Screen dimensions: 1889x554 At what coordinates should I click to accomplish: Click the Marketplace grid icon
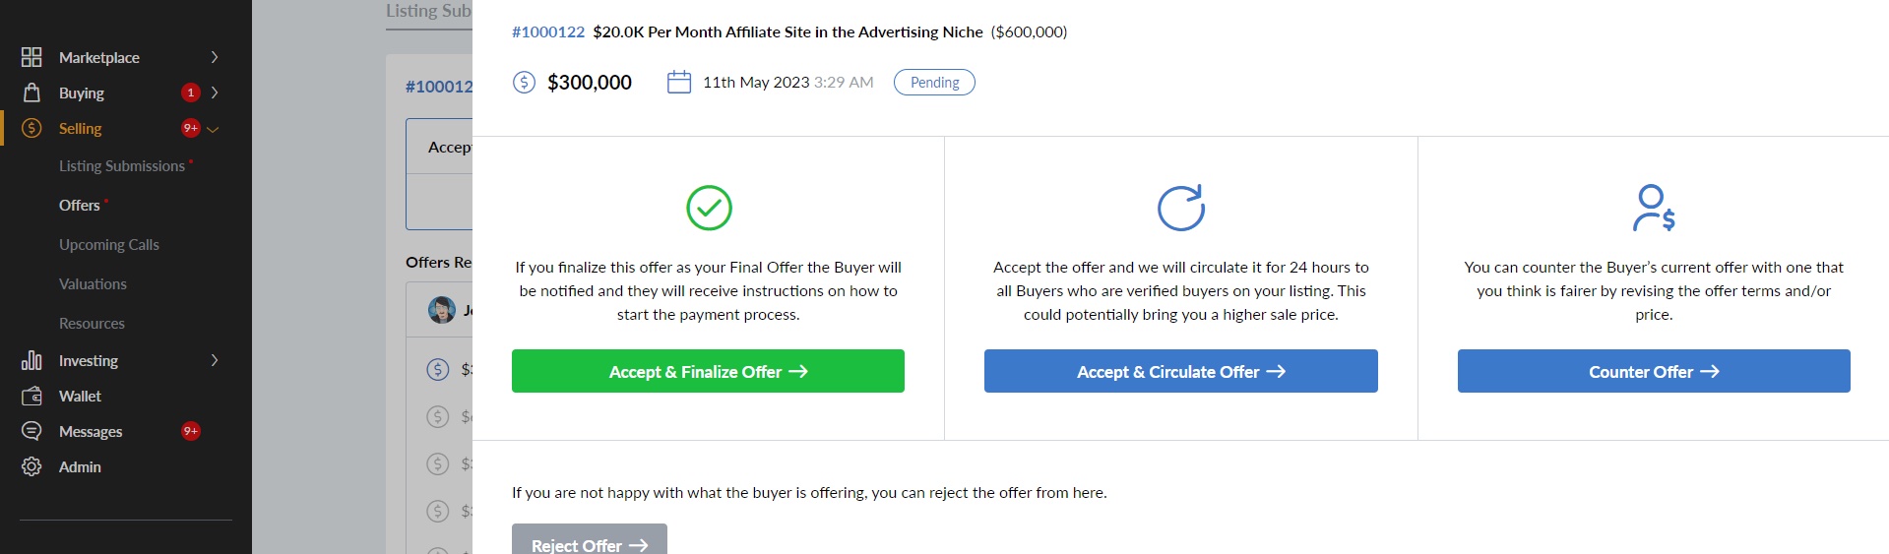click(31, 57)
